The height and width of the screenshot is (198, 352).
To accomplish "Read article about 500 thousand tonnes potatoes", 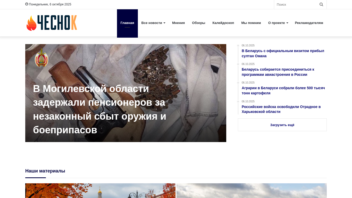I will pyautogui.click(x=283, y=90).
